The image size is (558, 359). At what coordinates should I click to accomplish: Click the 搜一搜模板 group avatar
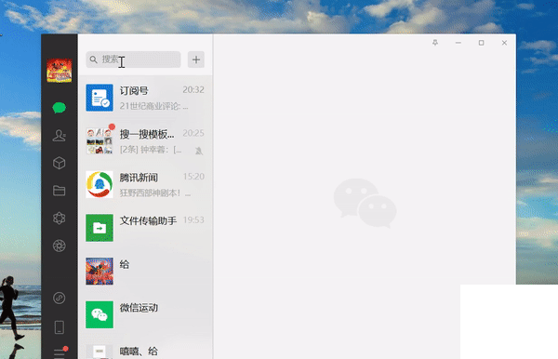pos(100,140)
